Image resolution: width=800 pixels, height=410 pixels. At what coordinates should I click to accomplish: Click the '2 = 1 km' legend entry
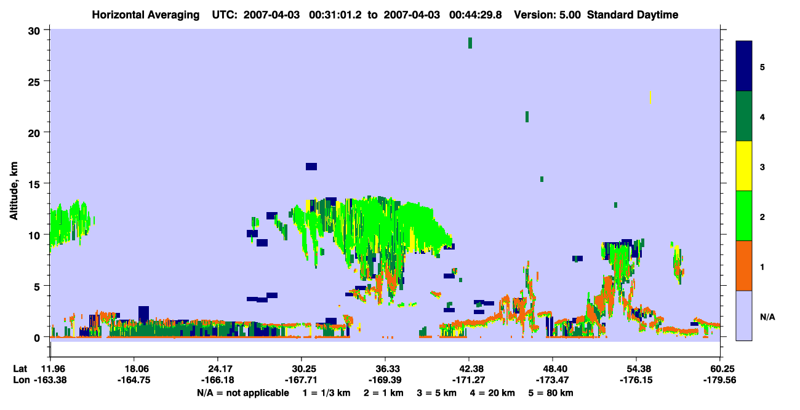[383, 393]
